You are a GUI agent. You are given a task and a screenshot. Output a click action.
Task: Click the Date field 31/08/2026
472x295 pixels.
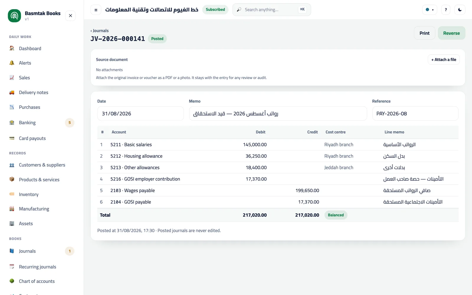[x=140, y=114]
